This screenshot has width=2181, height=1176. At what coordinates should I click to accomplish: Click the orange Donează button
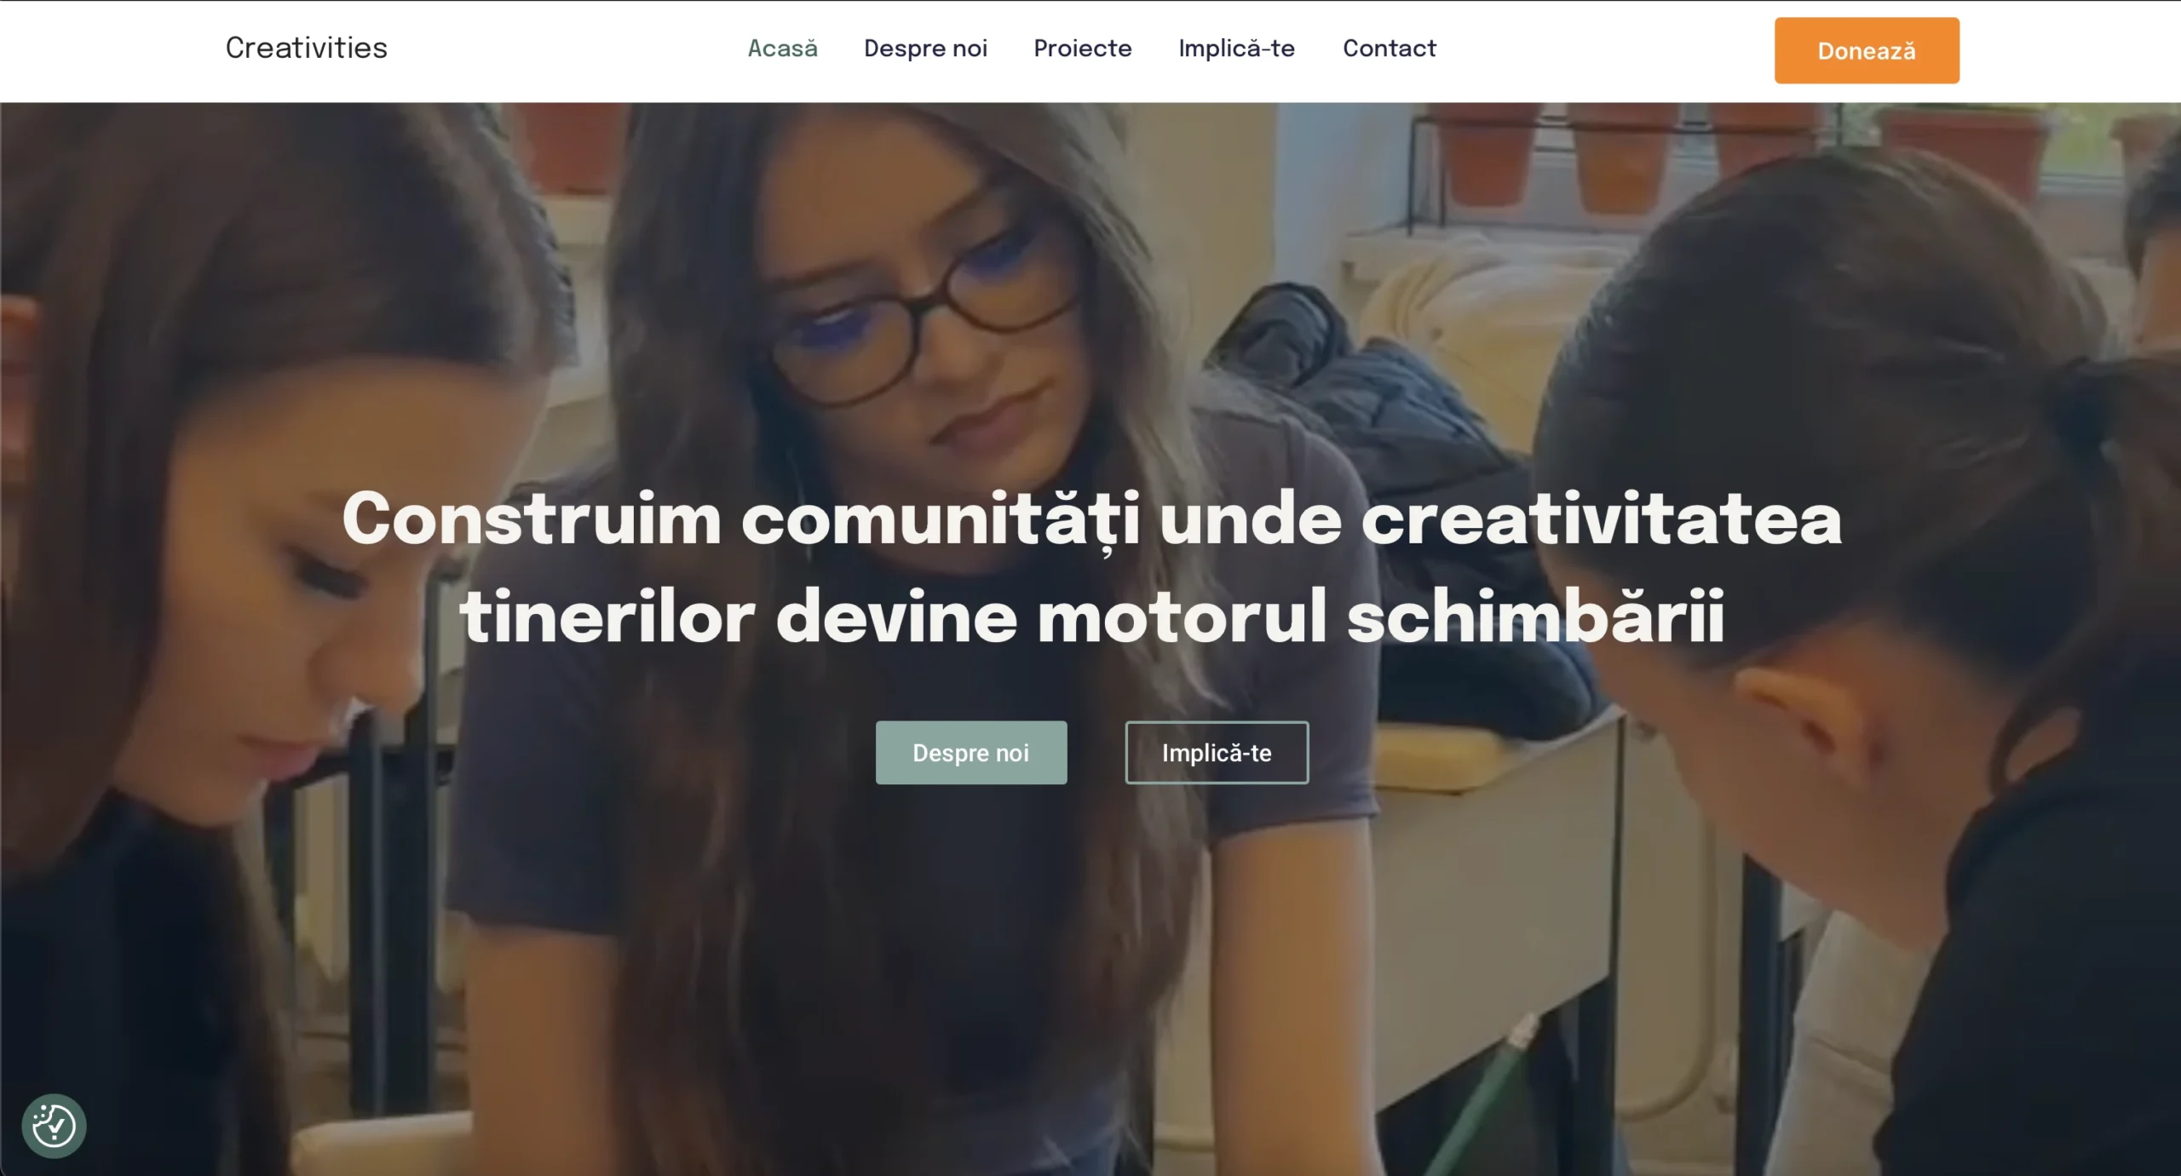[1867, 50]
